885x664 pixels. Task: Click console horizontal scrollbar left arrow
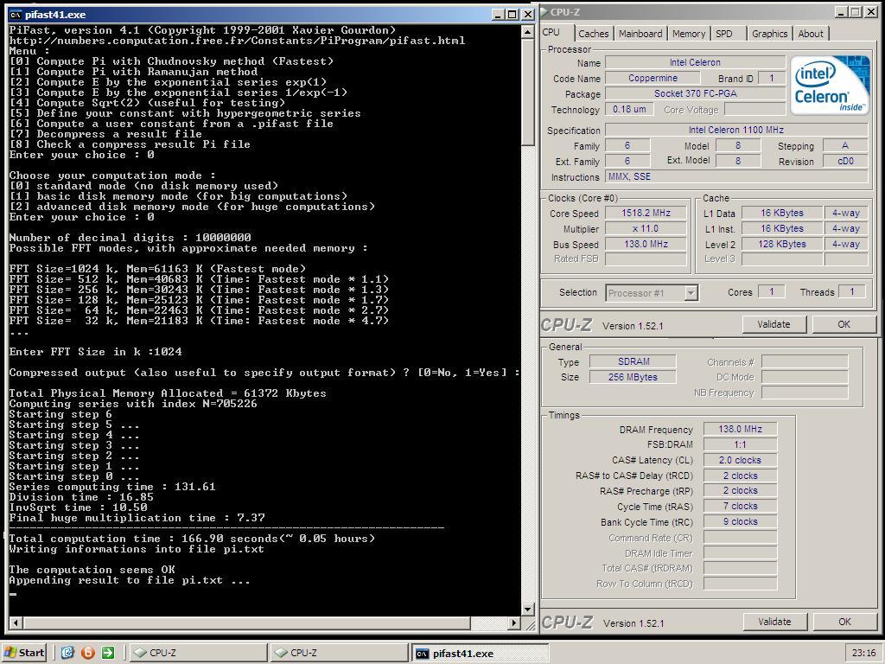coord(16,622)
